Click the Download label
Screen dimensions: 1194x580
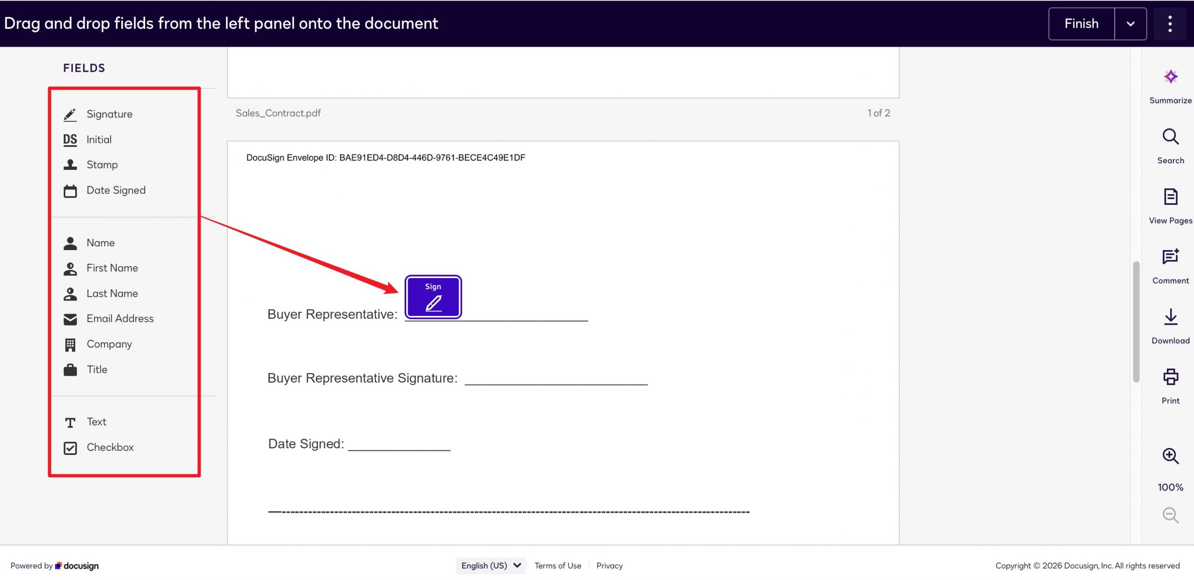point(1170,341)
